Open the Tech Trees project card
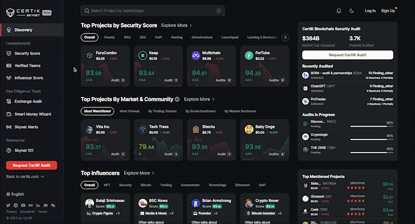The width and height of the screenshot is (415, 224). [x=158, y=140]
